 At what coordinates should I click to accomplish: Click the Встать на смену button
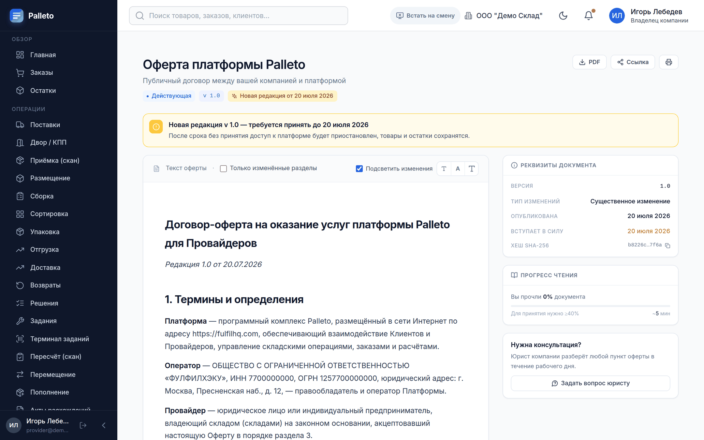click(425, 16)
